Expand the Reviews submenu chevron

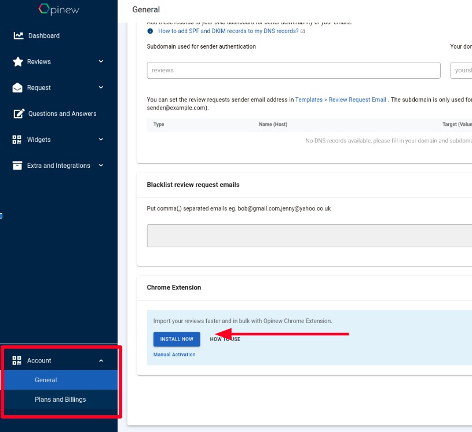(101, 61)
